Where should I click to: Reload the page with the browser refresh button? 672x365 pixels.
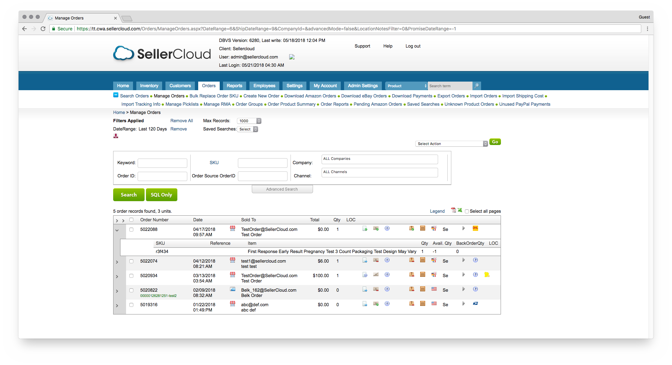[43, 29]
